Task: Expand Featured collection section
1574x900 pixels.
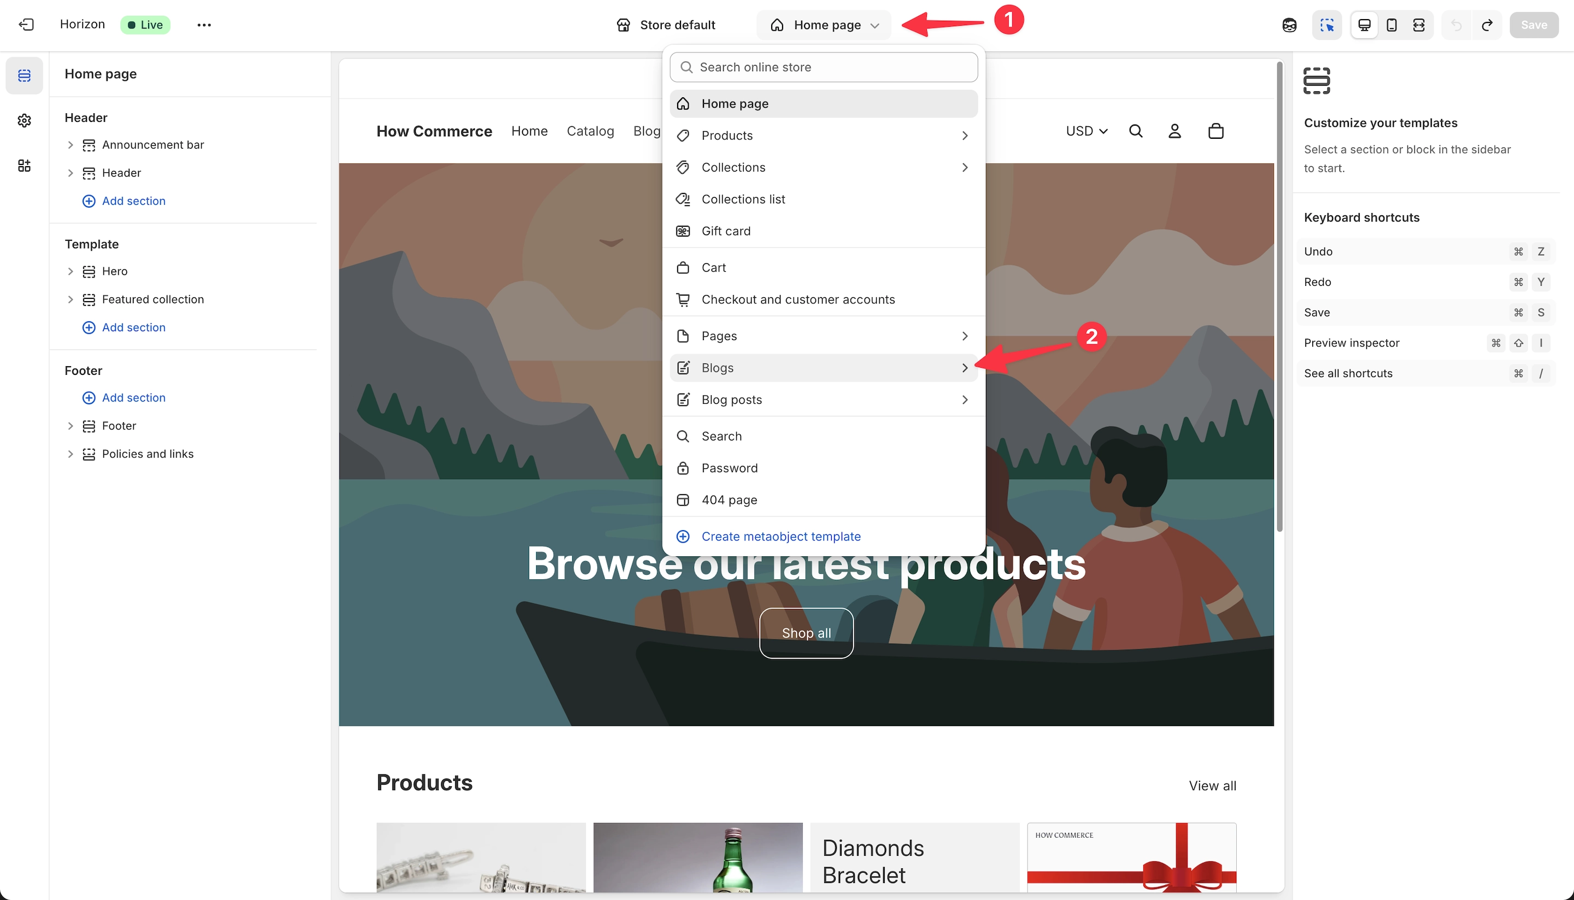Action: click(70, 299)
